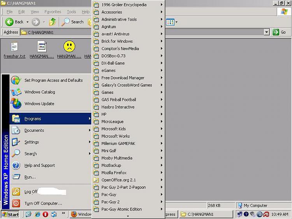Expand the Accessories program folder
The width and height of the screenshot is (292, 219).
tap(128, 12)
